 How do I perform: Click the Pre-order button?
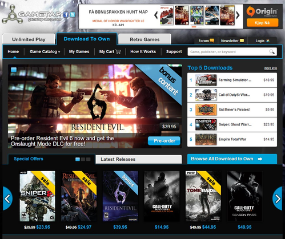[x=164, y=141]
